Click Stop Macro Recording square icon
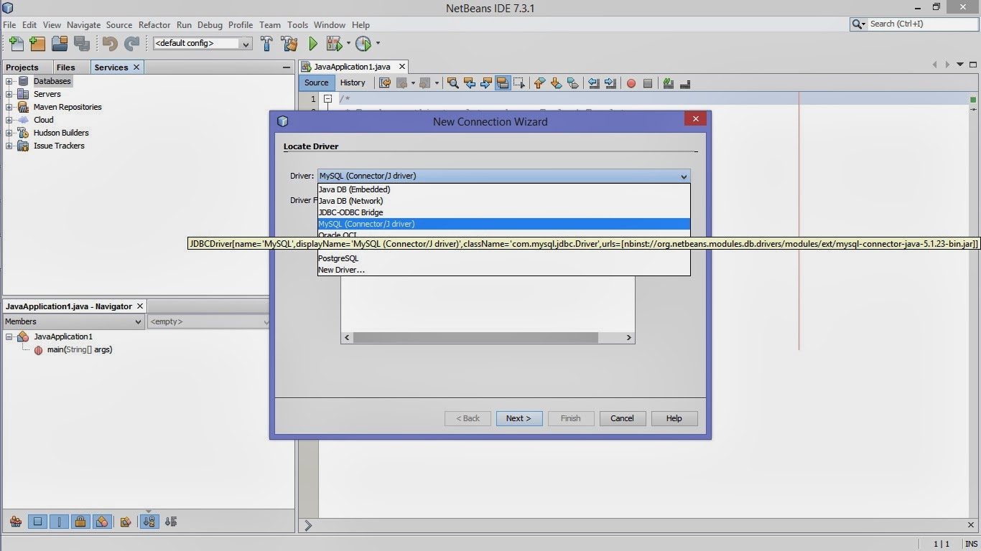 pos(648,83)
